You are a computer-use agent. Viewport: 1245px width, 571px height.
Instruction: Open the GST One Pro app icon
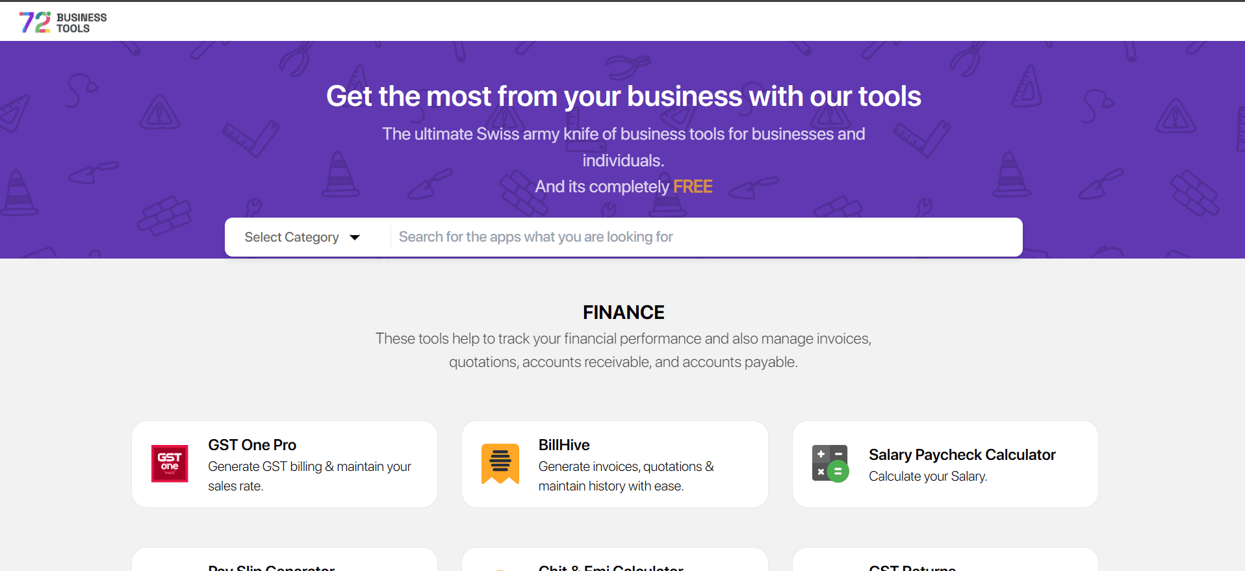point(169,464)
